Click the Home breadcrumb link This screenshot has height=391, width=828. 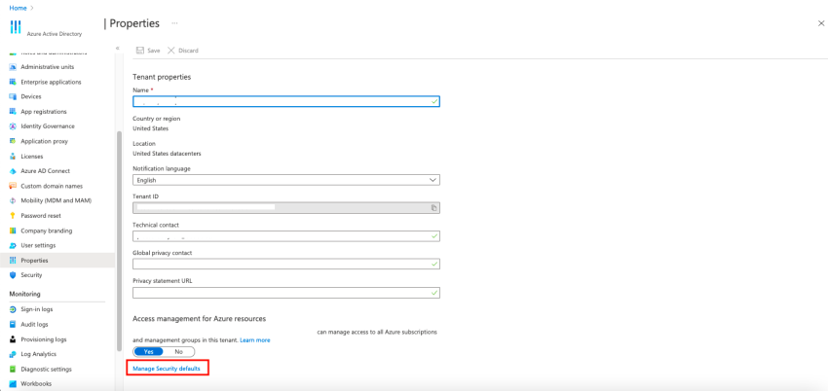point(18,8)
